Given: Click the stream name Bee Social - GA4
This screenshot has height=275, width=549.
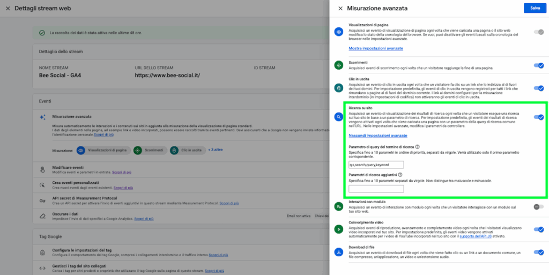Looking at the screenshot, I should click(x=60, y=75).
